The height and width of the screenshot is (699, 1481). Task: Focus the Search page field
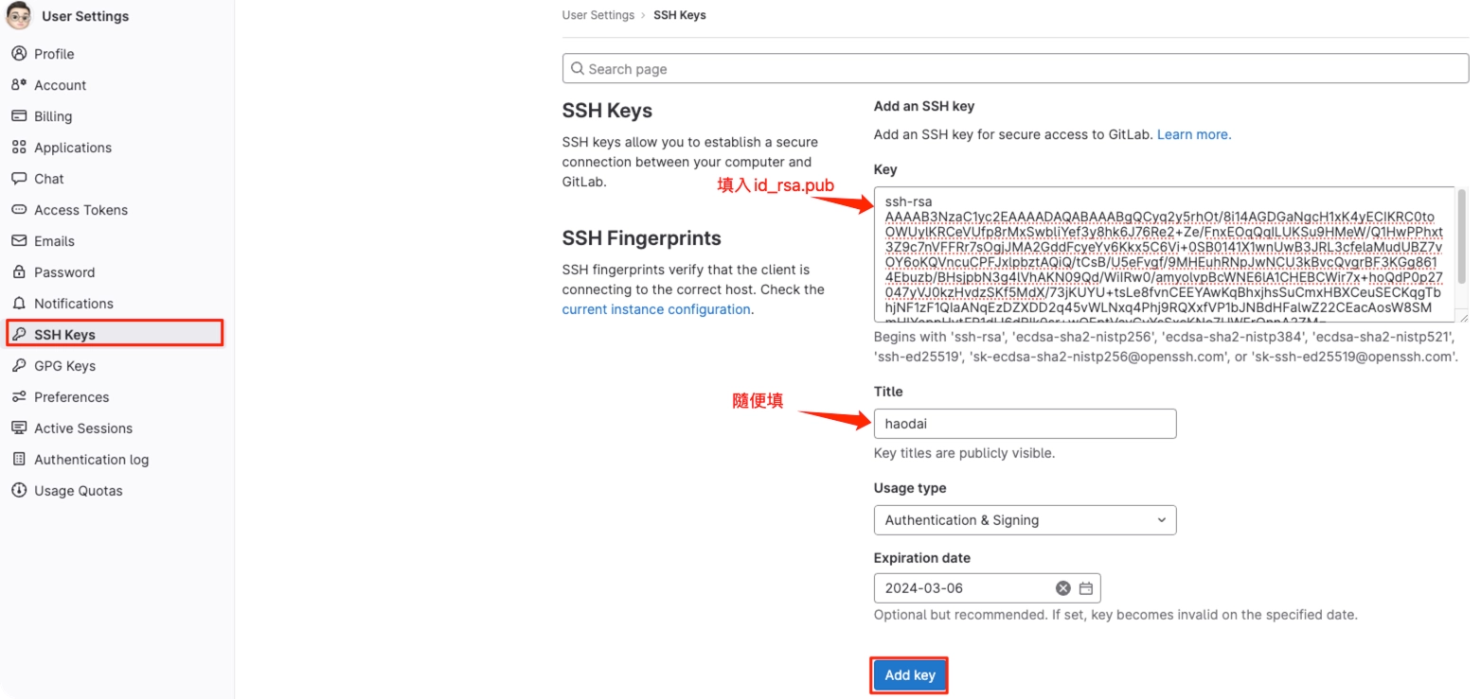(1015, 69)
